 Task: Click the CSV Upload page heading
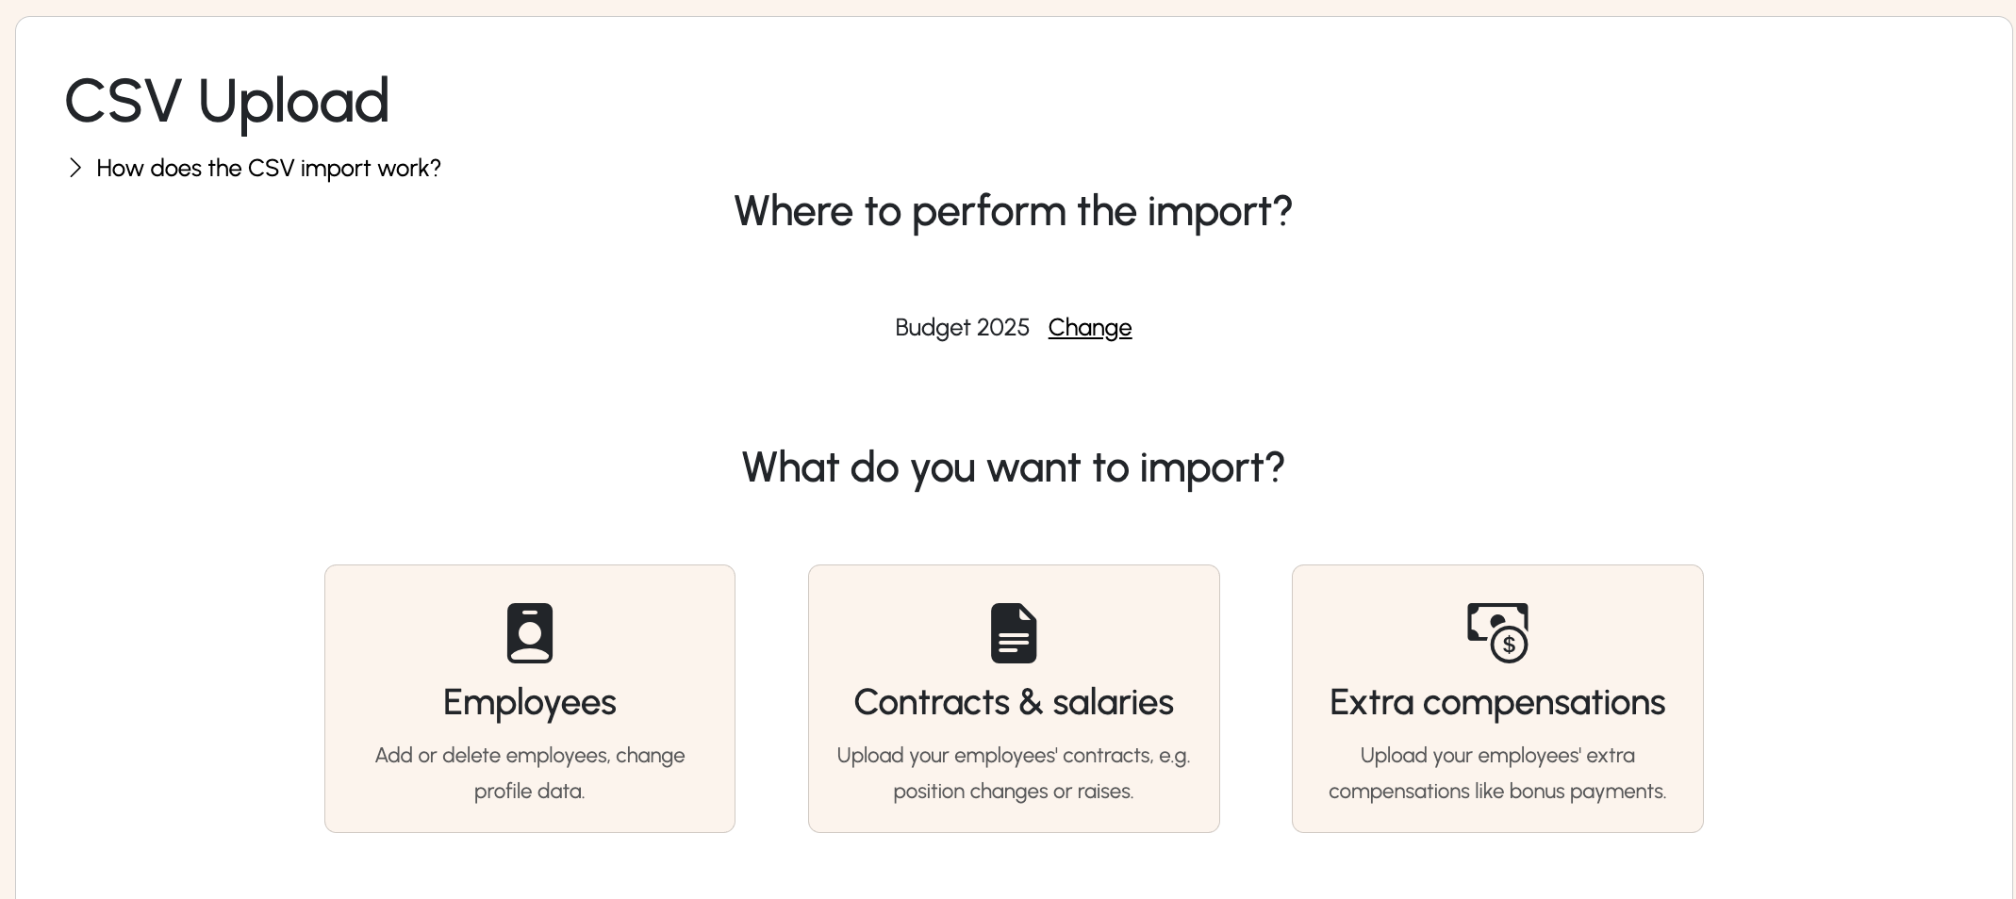point(226,101)
